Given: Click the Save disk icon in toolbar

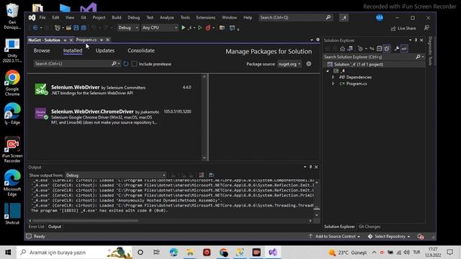Looking at the screenshot, I should click(76, 27).
